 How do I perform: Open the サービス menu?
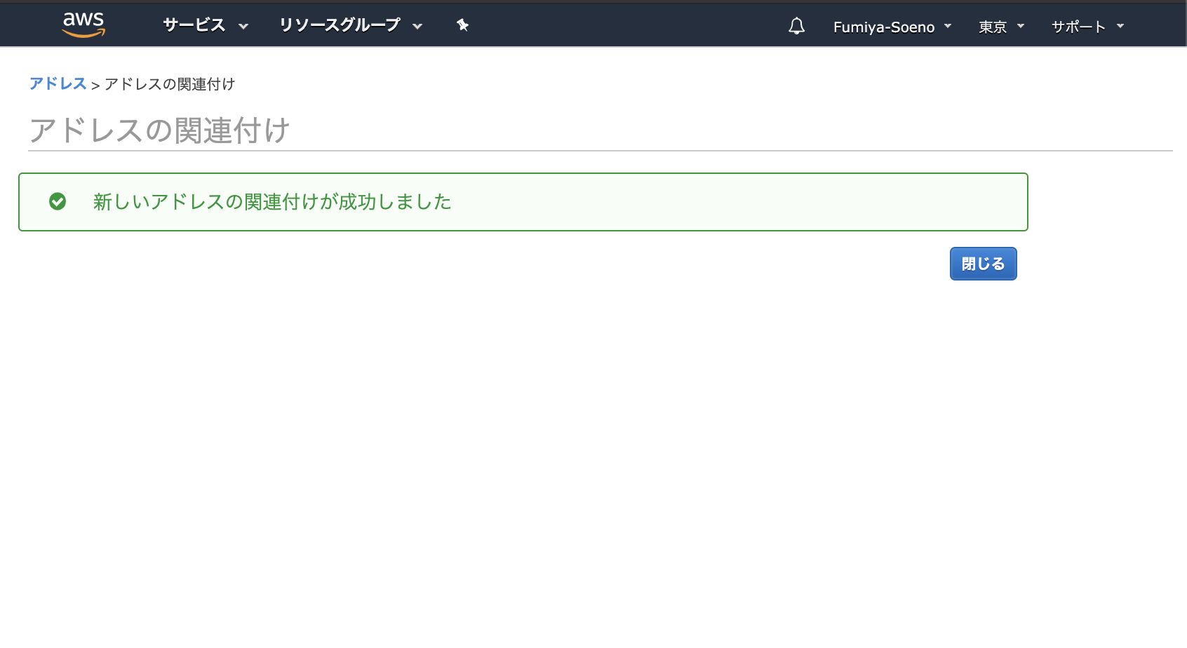(194, 25)
